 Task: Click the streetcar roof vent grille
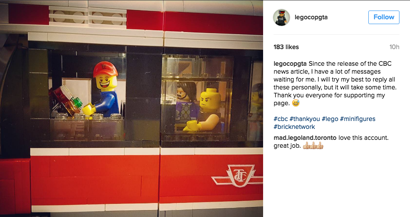[x=88, y=16]
